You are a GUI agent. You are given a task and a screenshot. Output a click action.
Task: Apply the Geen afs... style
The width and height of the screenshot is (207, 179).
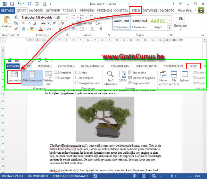(140, 23)
